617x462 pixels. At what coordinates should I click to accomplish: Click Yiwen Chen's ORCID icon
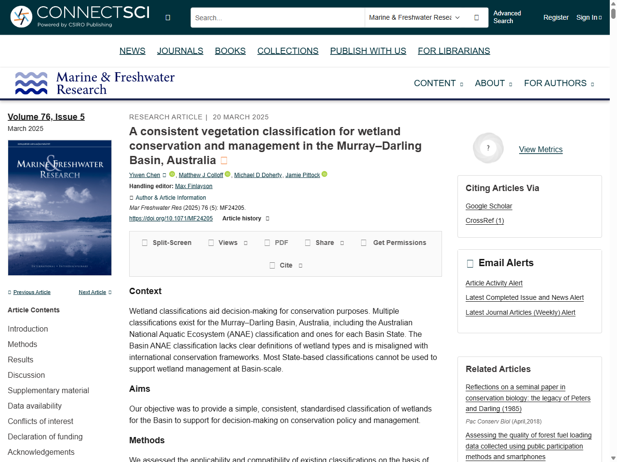click(x=172, y=174)
